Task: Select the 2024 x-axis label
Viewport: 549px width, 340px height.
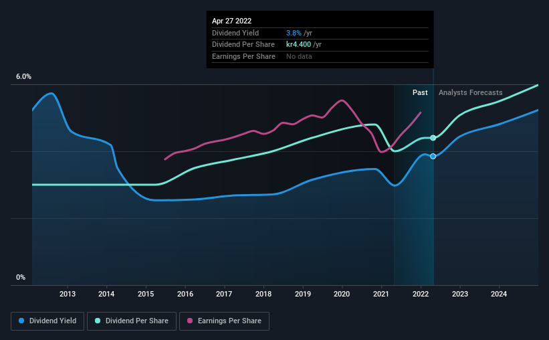Action: tap(499, 294)
